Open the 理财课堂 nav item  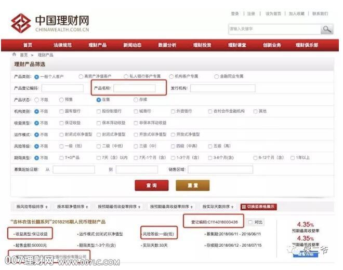[237, 45]
